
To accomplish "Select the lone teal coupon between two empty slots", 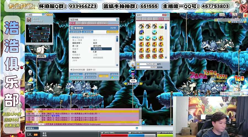I will (154, 32).
